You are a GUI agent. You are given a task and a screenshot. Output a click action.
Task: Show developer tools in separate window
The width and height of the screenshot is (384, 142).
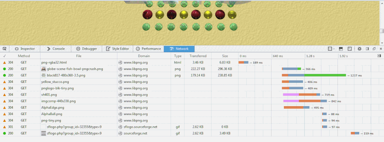pos(374,49)
